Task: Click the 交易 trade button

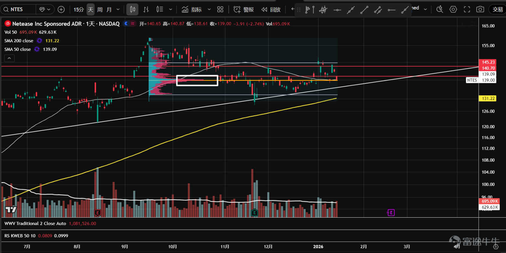Action: (497, 9)
